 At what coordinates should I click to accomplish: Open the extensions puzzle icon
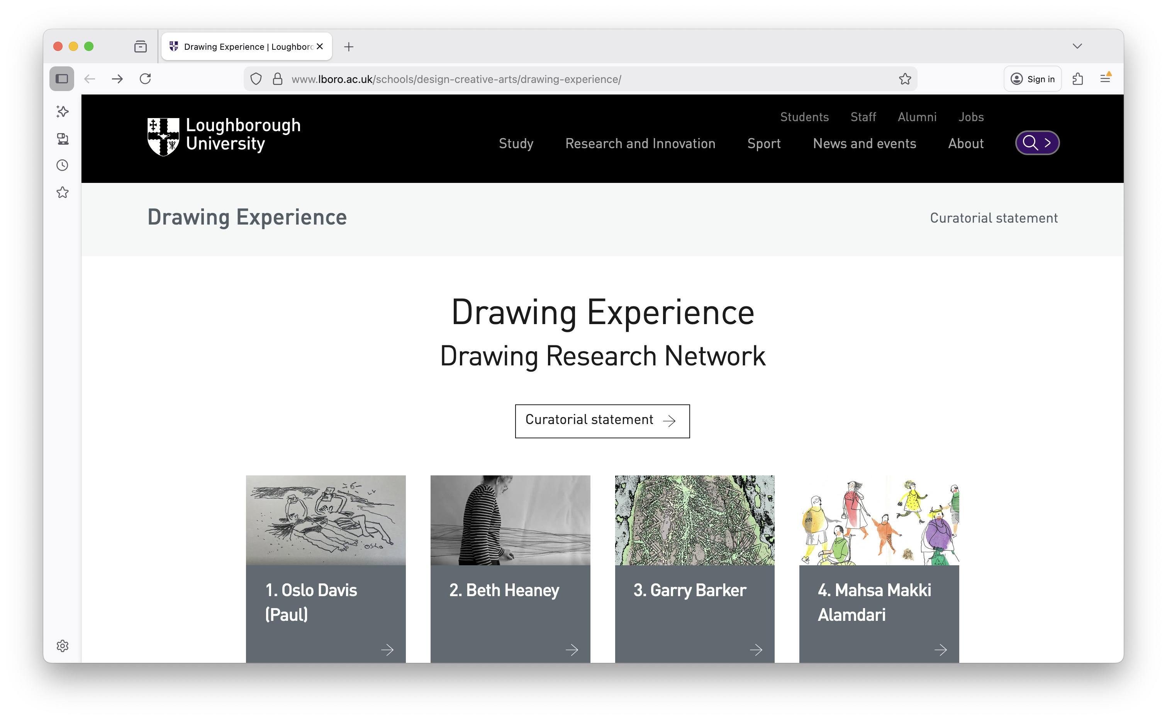1078,79
